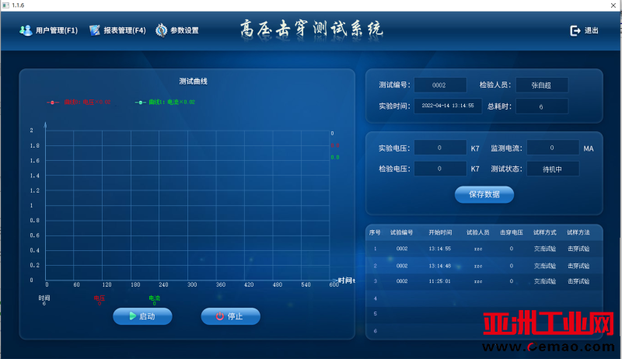Select the record row started at 13:14:55
Screen dimensions: 622x359
(x=482, y=249)
